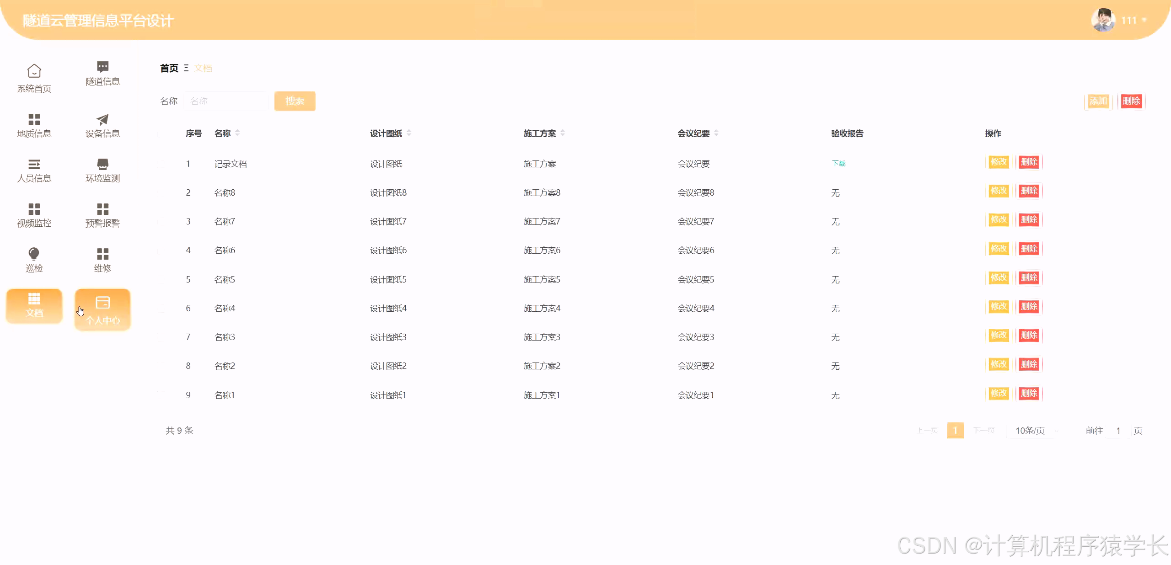Click the breadcrumb separator icon after 首页
The image size is (1171, 565).
tap(186, 68)
